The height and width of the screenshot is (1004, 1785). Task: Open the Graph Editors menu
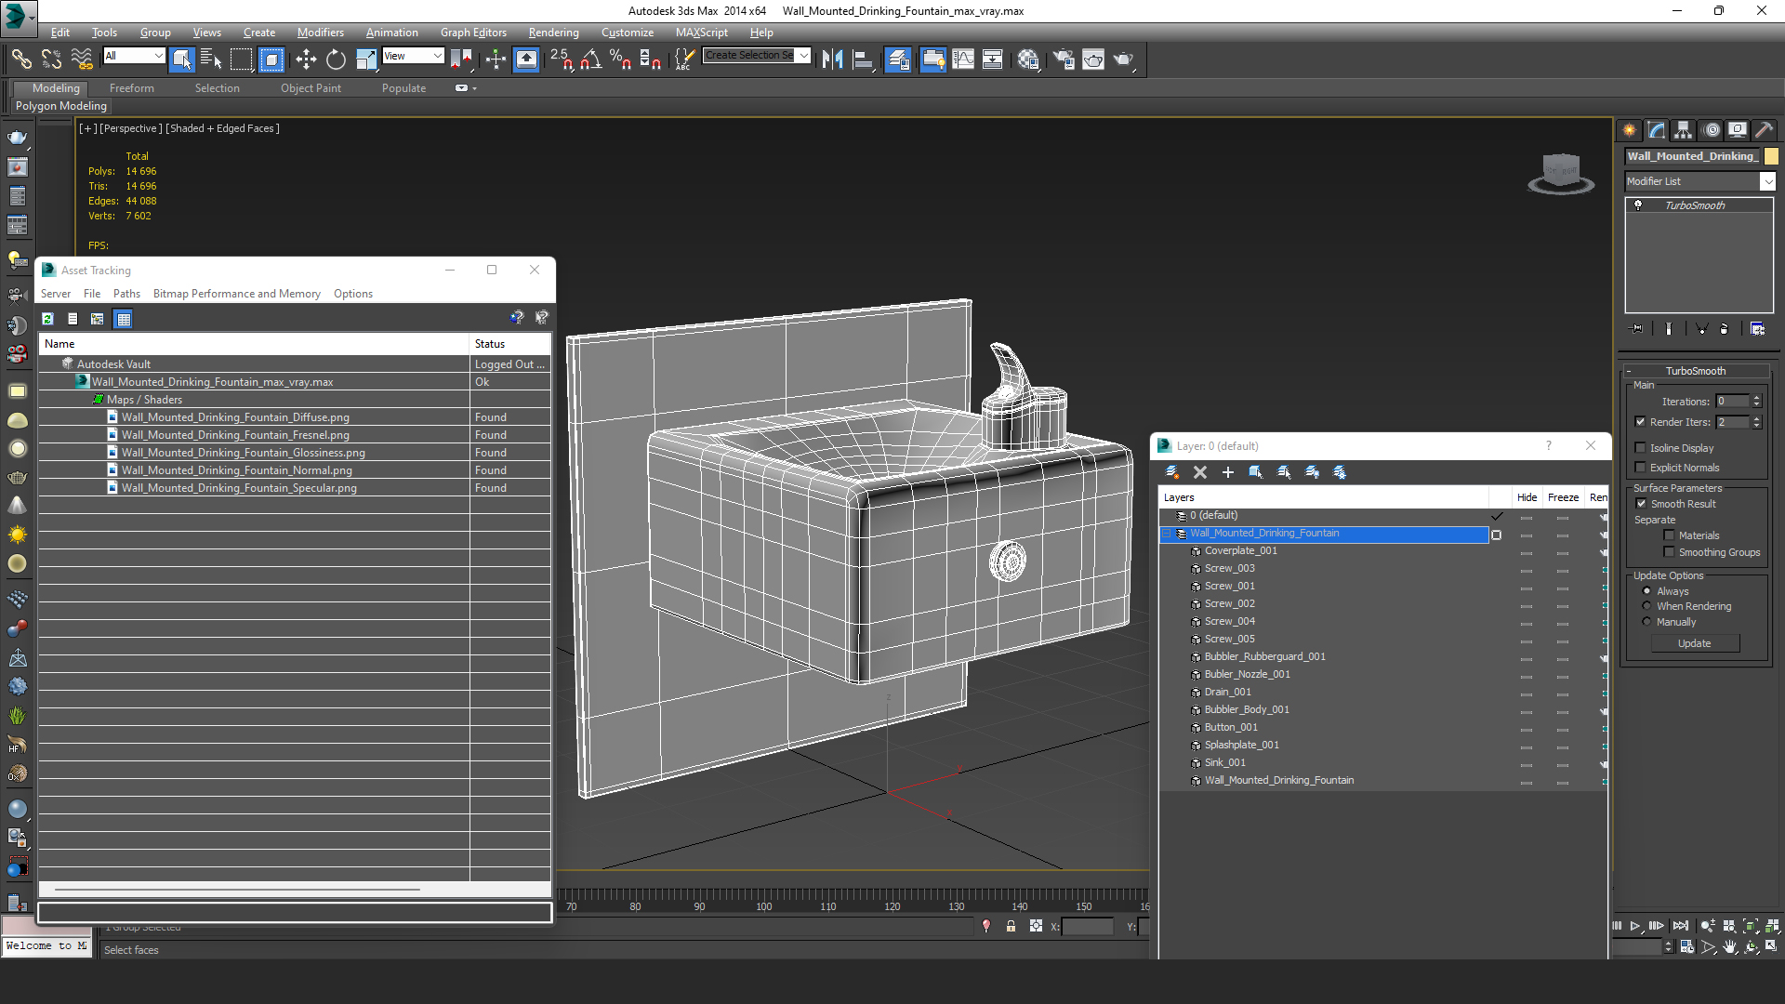pos(473,33)
